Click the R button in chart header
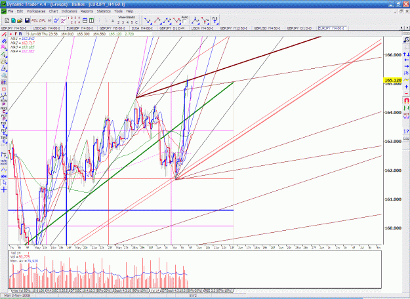 coord(20,34)
